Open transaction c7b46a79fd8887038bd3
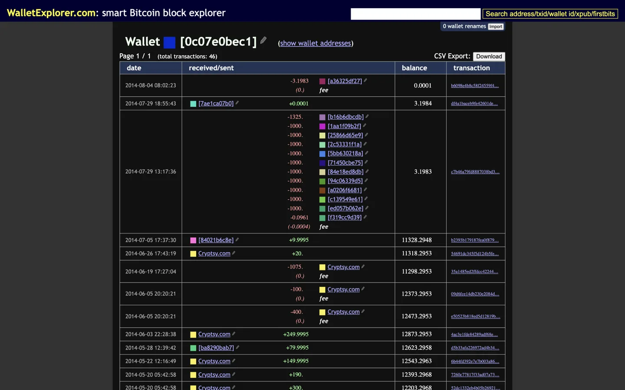The image size is (625, 390). coord(475,172)
